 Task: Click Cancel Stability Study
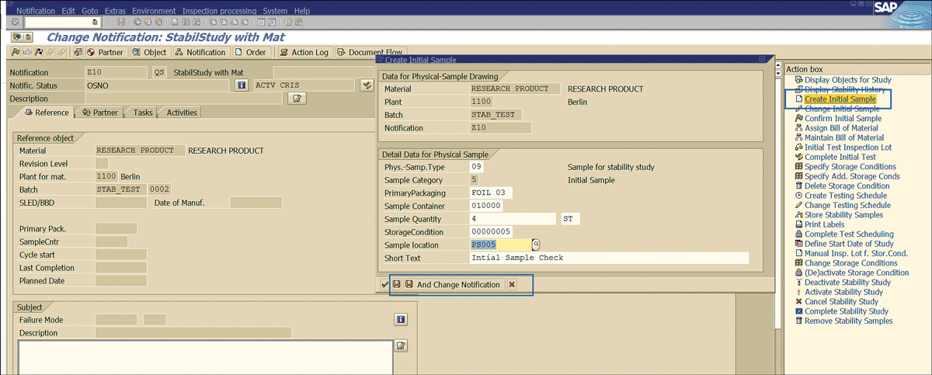tap(841, 301)
